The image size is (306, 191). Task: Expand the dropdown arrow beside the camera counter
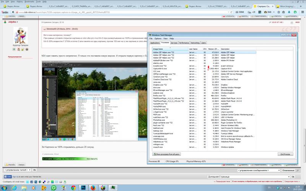(273, 12)
